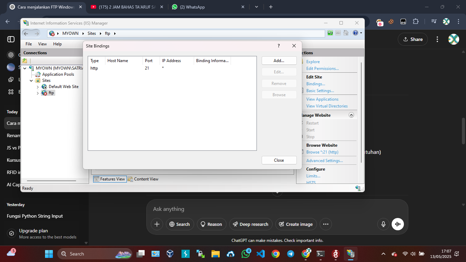
Task: Switch to Features View tab
Action: [x=110, y=179]
